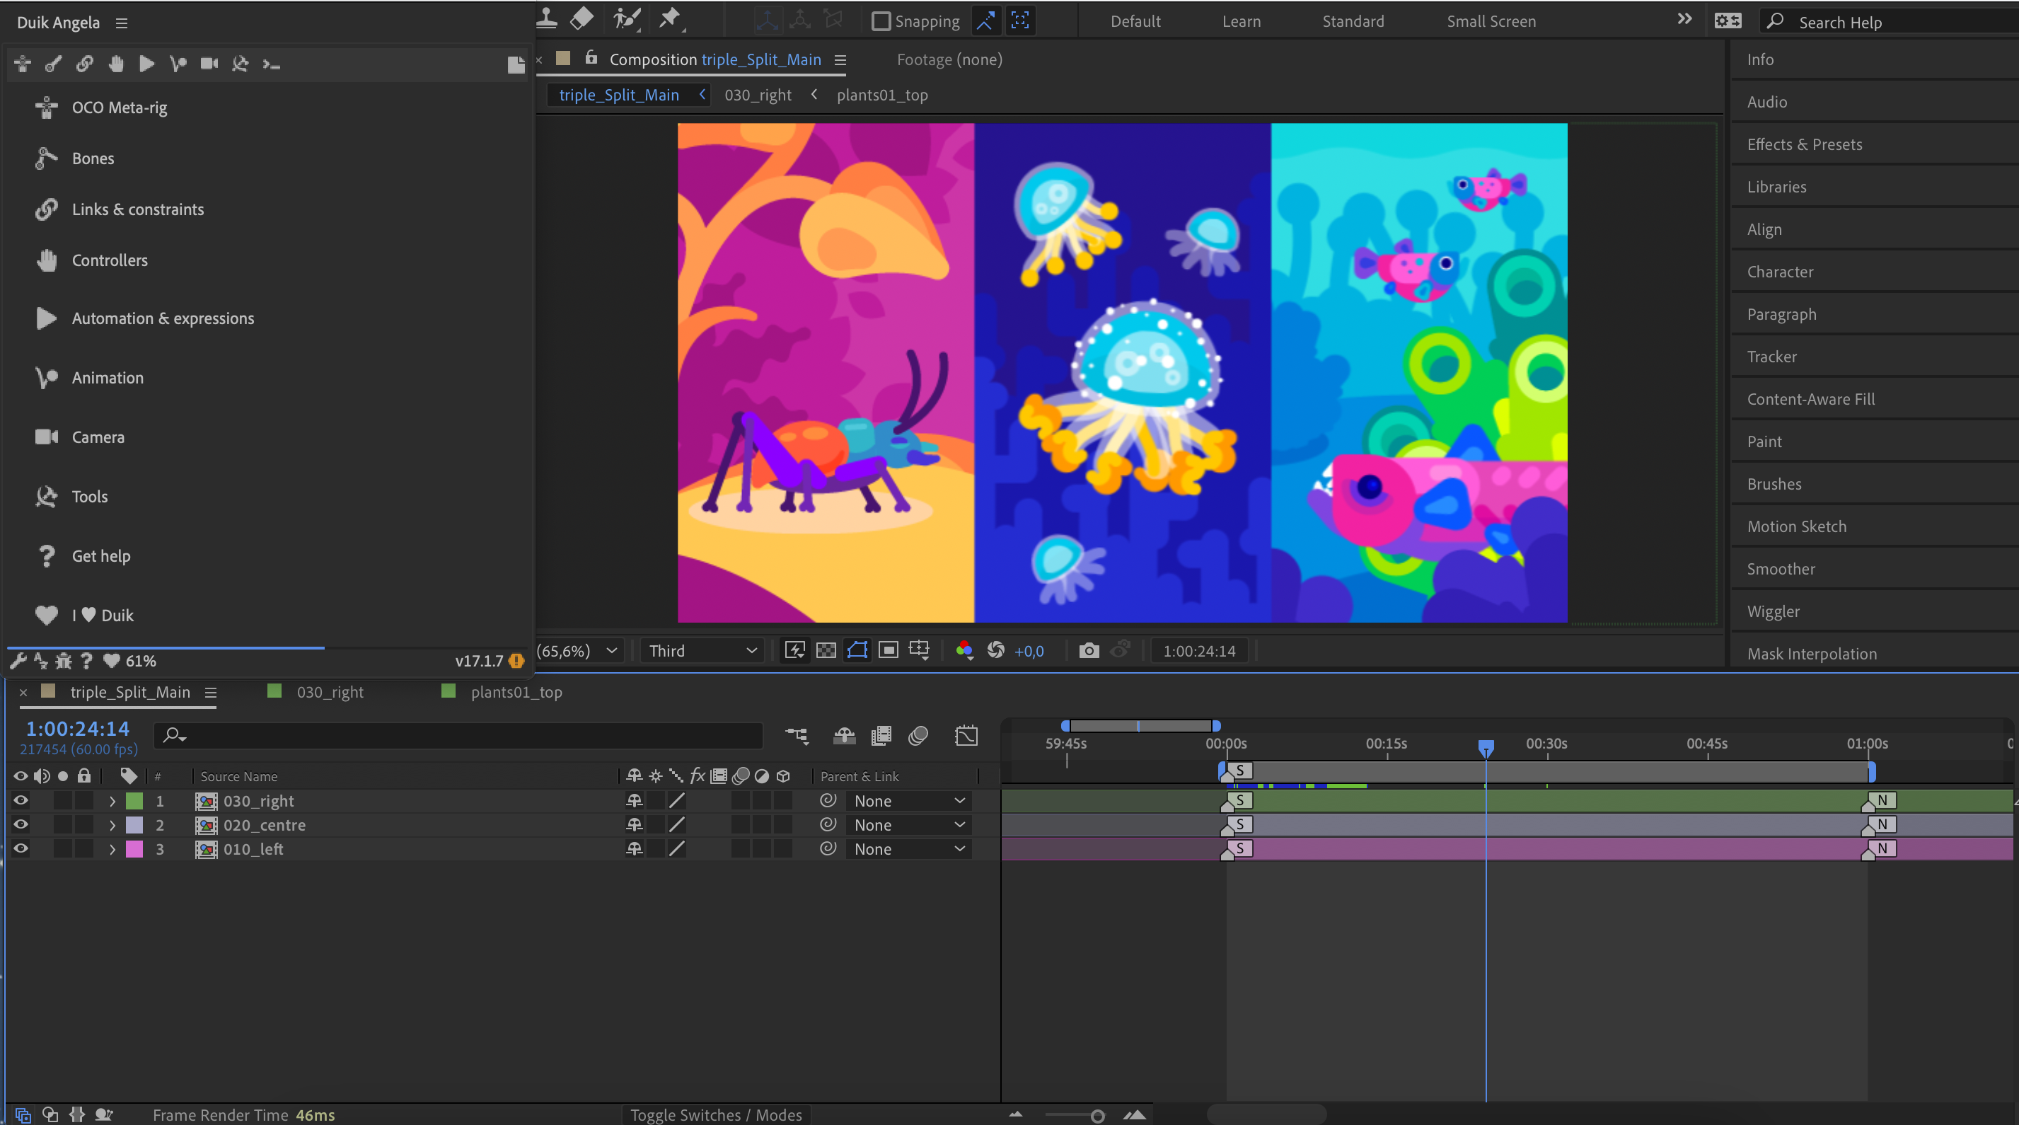Show more workspaces with double chevron
The height and width of the screenshot is (1125, 2019).
point(1684,19)
